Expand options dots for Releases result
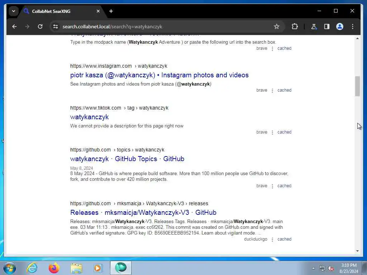This screenshot has height=275, width=367. [x=272, y=240]
